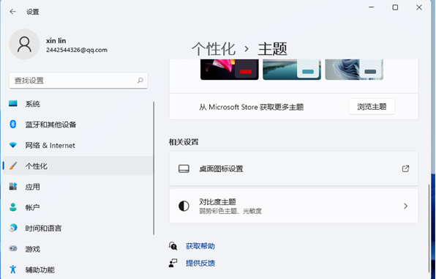Click the 游戏 controller icon

pyautogui.click(x=13, y=248)
